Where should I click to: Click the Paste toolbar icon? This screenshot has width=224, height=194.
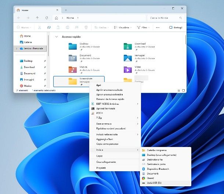(x=58, y=27)
